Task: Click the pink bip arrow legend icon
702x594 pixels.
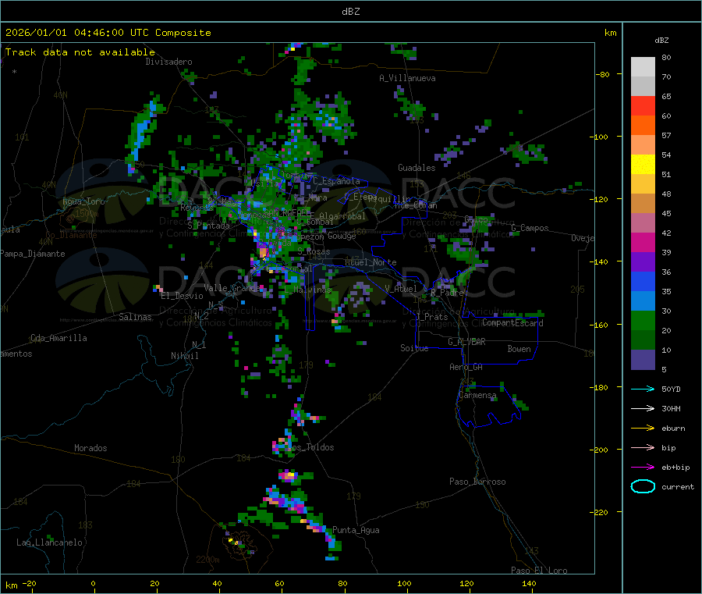Action: tap(643, 447)
